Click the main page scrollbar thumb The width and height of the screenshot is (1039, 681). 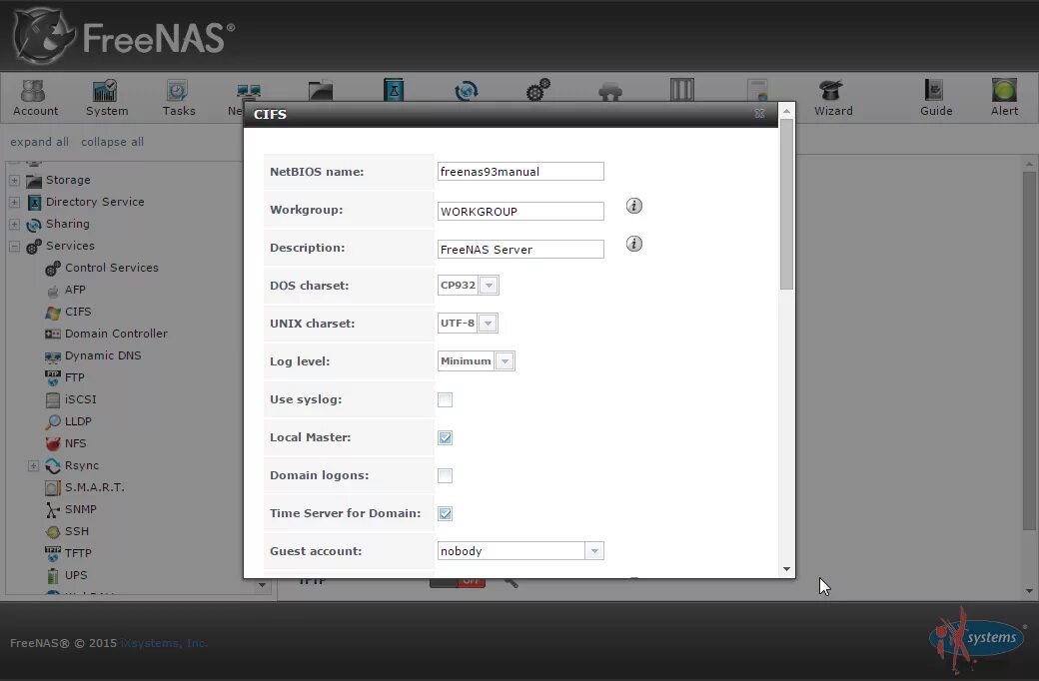(x=1029, y=351)
